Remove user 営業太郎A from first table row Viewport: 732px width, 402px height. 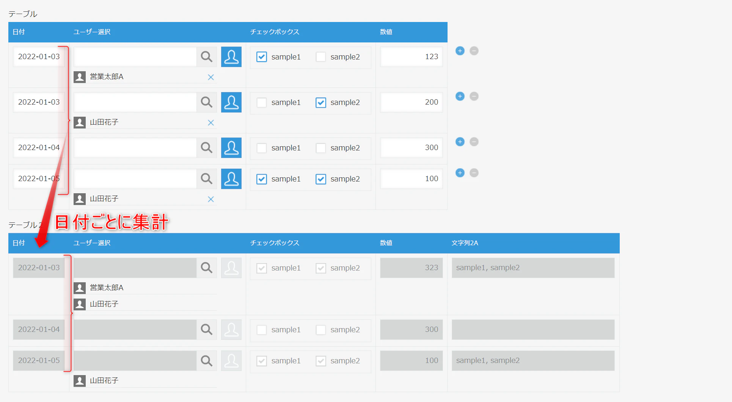pos(211,77)
